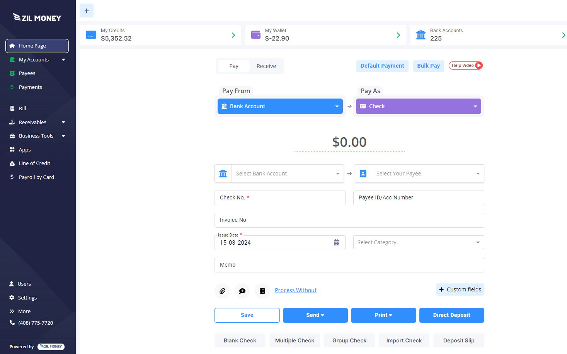
Task: Select the Pay toggle option
Action: pos(234,66)
